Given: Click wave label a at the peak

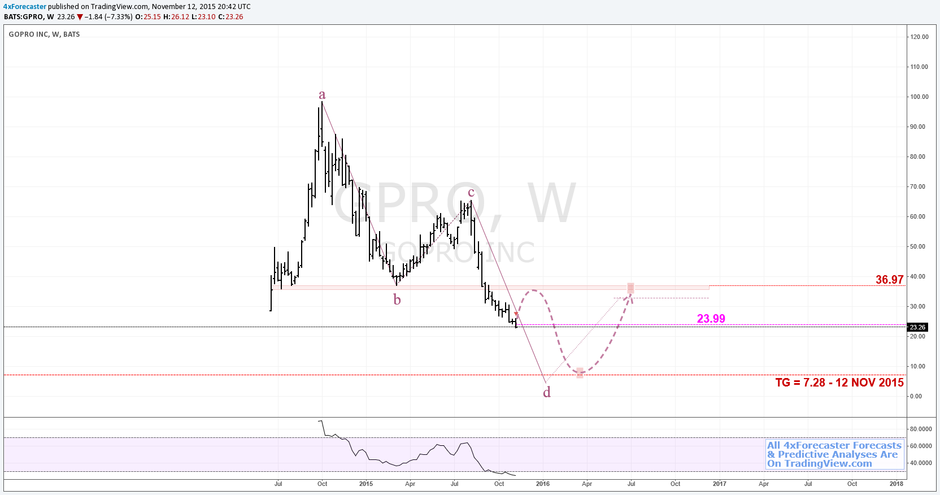Looking at the screenshot, I should pos(322,94).
